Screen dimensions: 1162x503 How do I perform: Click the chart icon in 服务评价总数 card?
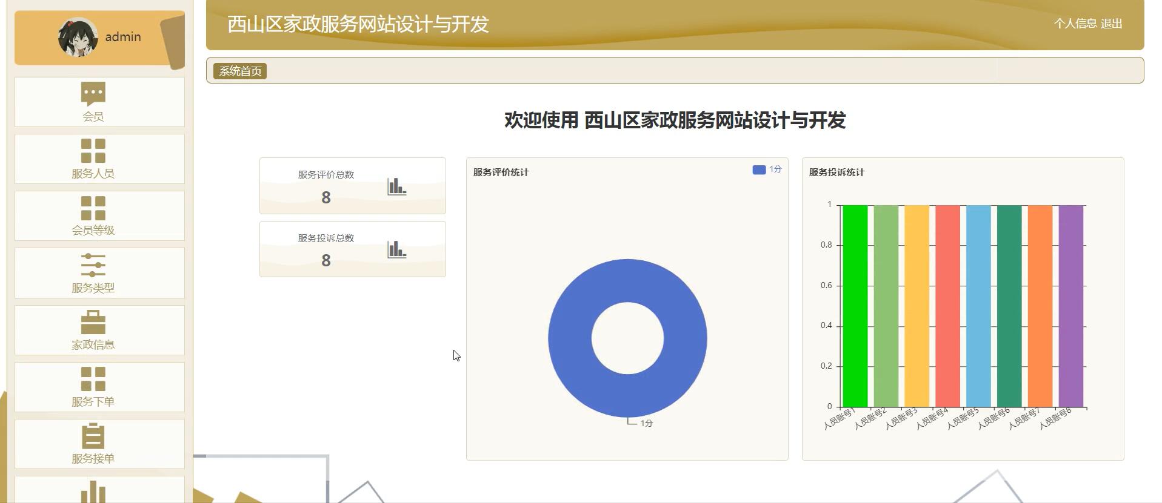397,186
